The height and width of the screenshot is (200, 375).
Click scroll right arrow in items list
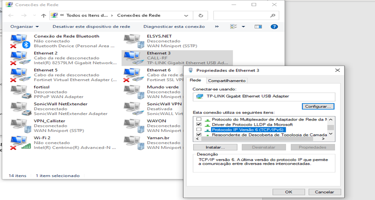pyautogui.click(x=323, y=139)
